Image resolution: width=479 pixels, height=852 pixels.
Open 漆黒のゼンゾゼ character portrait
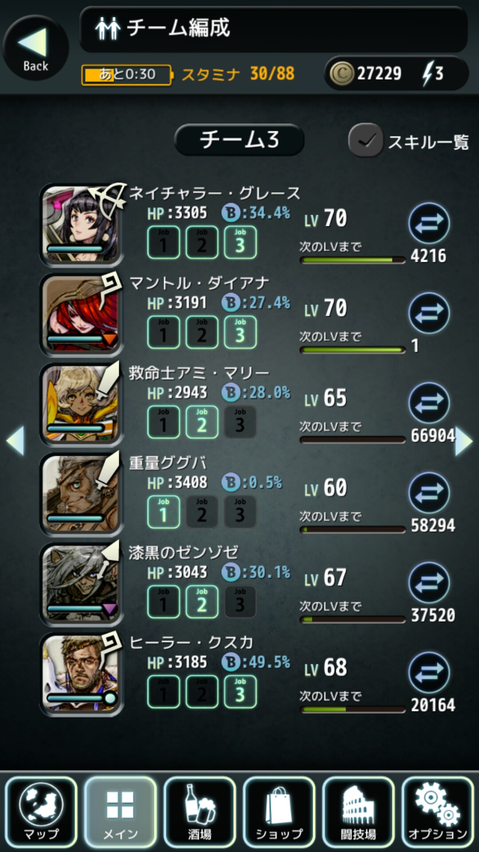(x=81, y=583)
